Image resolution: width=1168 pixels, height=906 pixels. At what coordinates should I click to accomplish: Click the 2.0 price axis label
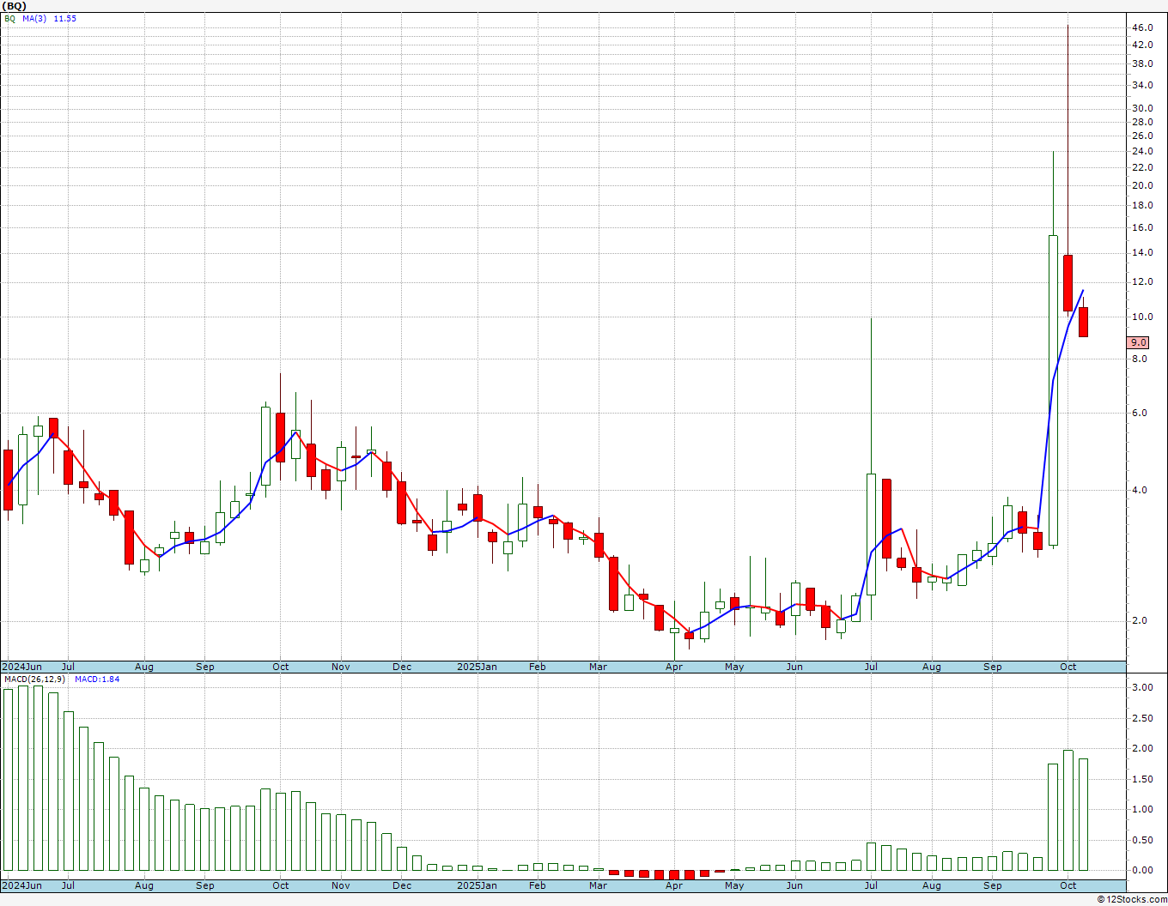1140,621
